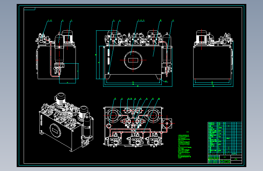Select the right side elevation view

[213, 58]
